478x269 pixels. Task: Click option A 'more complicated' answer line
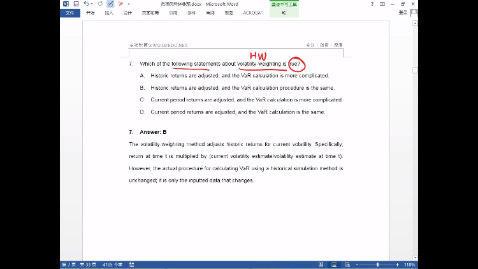tap(240, 76)
